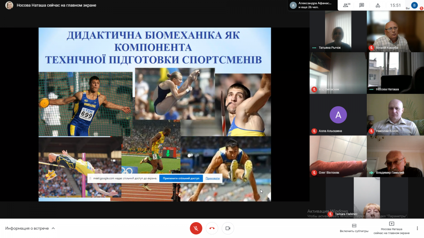Unmute the microphone button

[196, 228]
